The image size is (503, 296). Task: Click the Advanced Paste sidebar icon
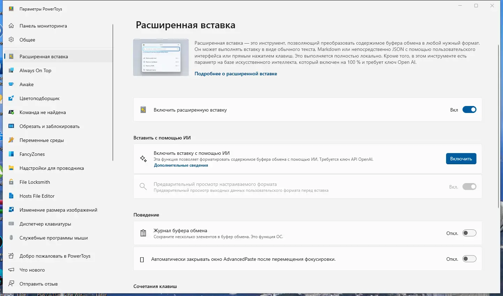[x=11, y=56]
